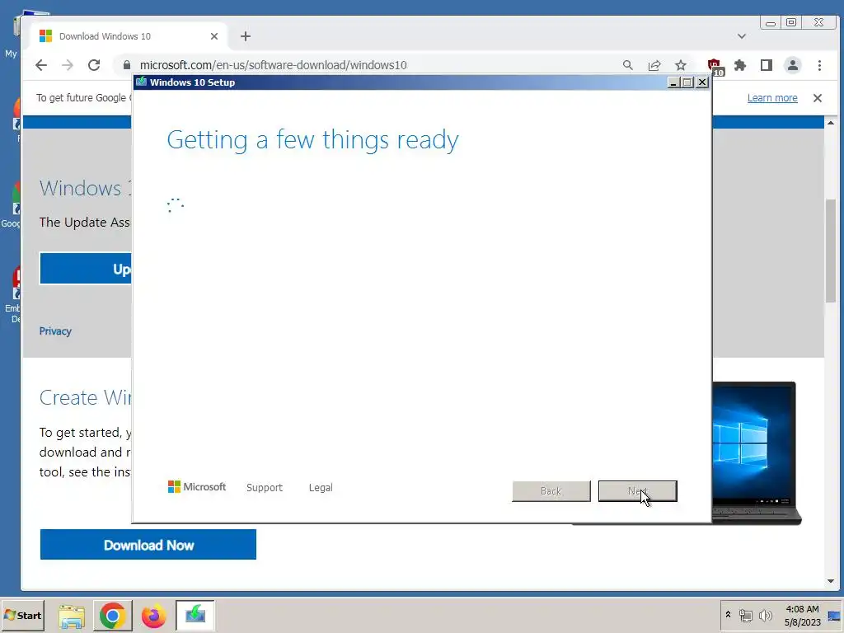Screen dimensions: 844x633
Task: Click the Download Now button
Action: click(x=148, y=545)
